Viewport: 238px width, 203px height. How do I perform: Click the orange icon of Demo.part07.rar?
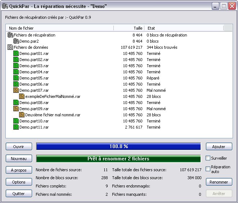(x=16, y=90)
